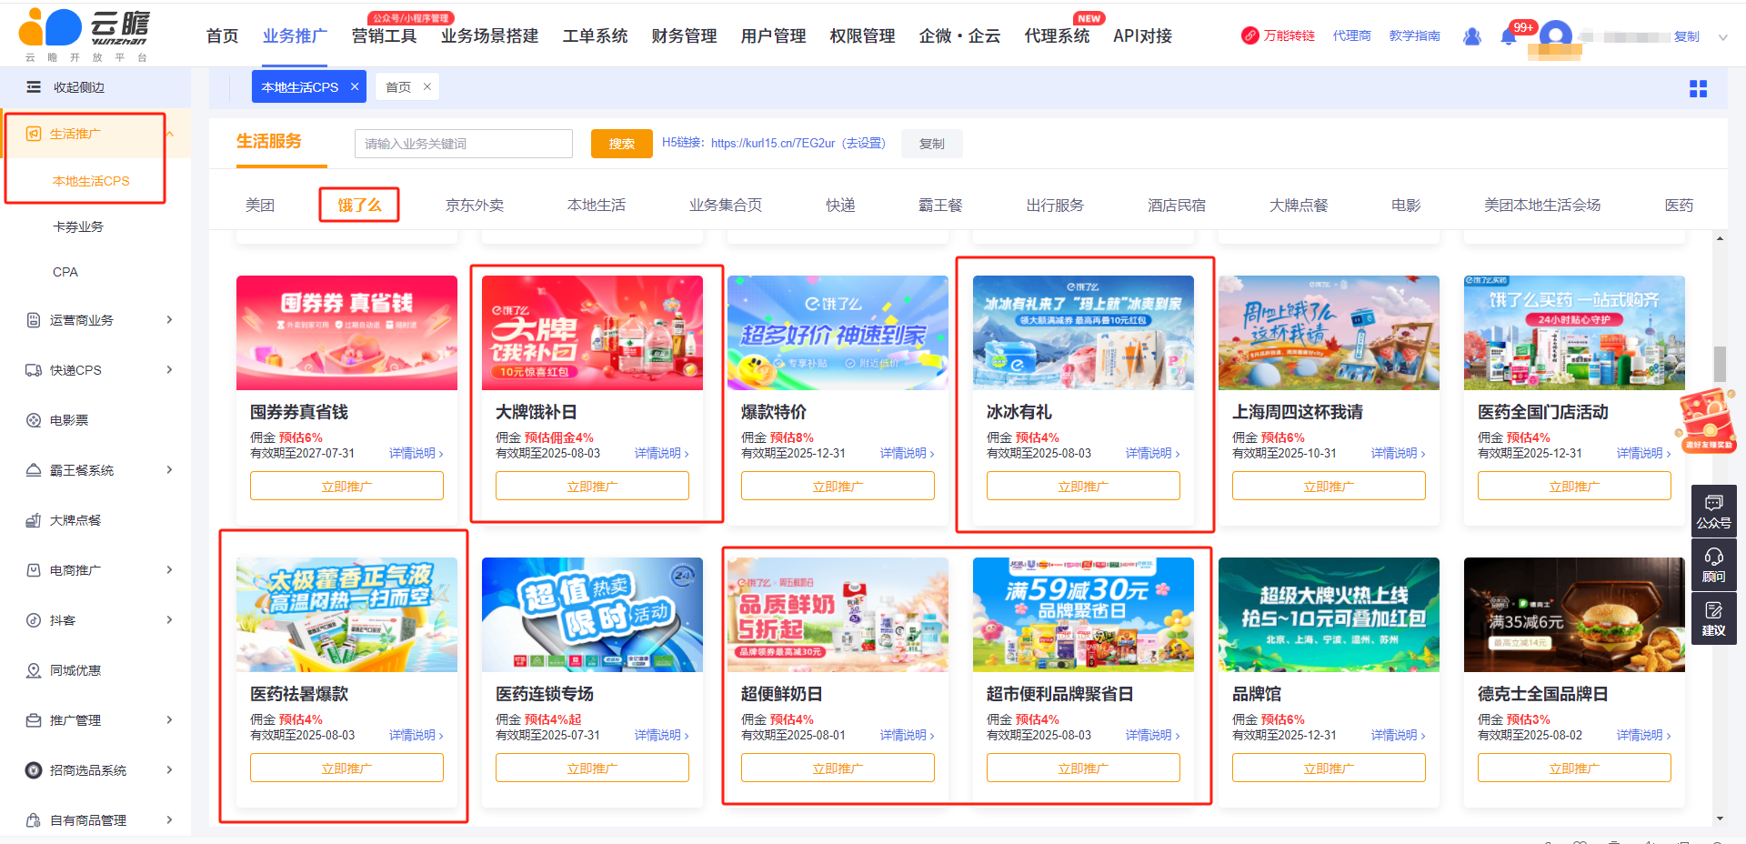The width and height of the screenshot is (1746, 844).
Task: Click the 推广管理 sidebar icon
Action: (x=34, y=720)
